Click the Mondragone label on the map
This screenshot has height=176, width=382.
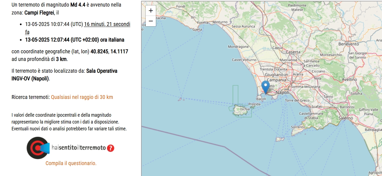[x=238, y=47]
